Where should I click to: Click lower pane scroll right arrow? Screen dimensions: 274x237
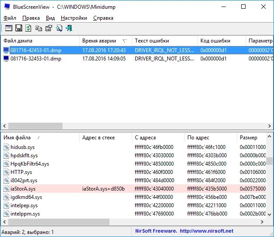[262, 222]
